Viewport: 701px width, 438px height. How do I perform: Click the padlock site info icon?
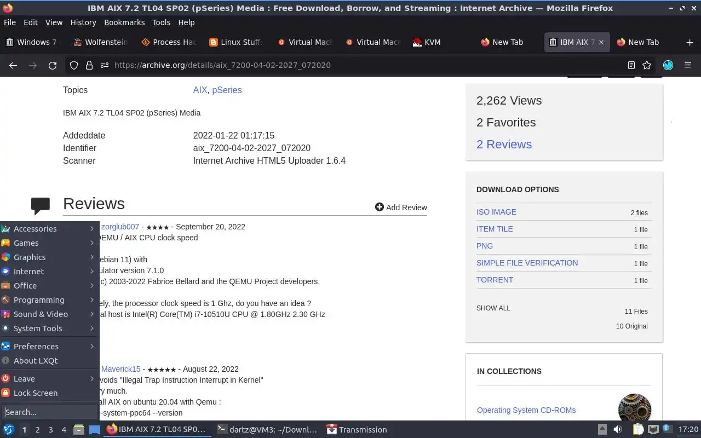click(89, 65)
